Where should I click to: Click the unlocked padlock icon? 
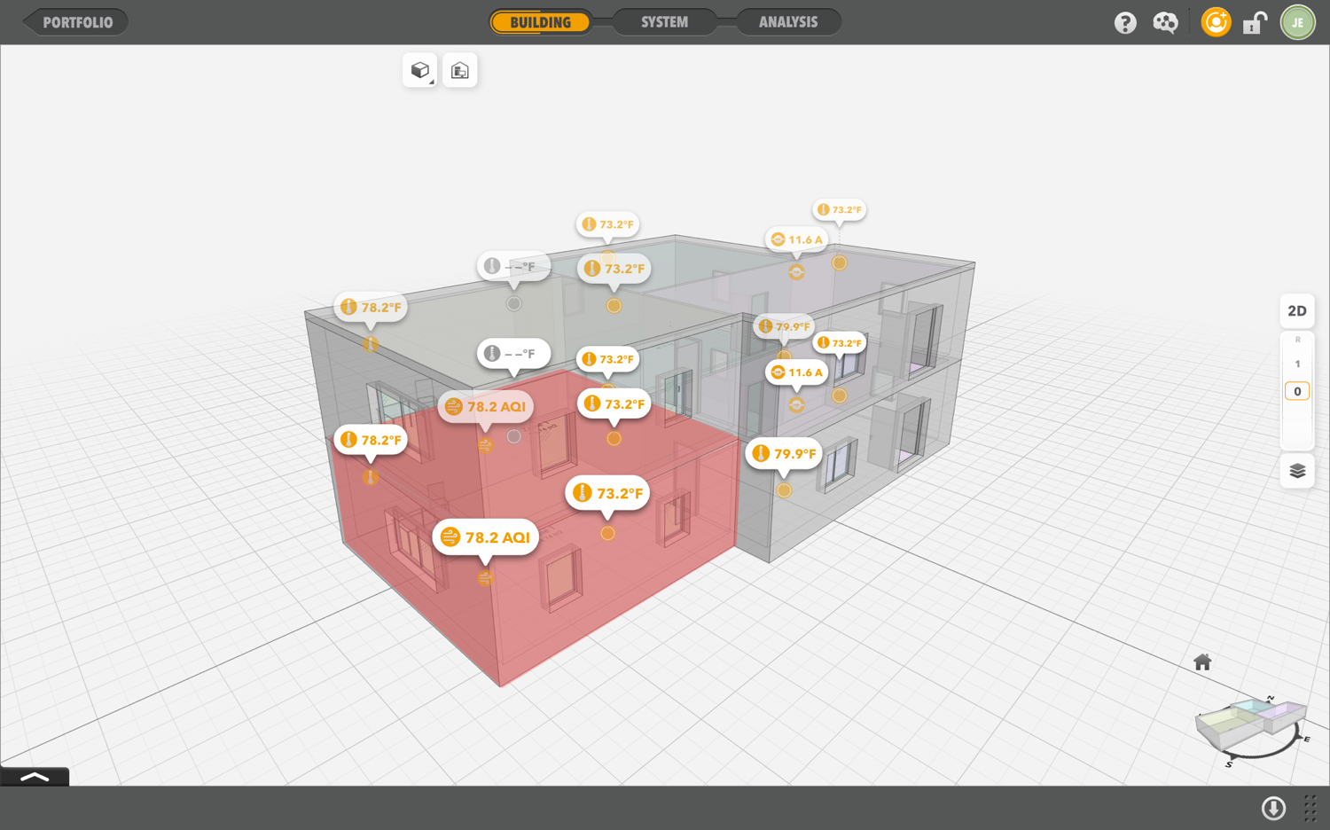point(1255,23)
